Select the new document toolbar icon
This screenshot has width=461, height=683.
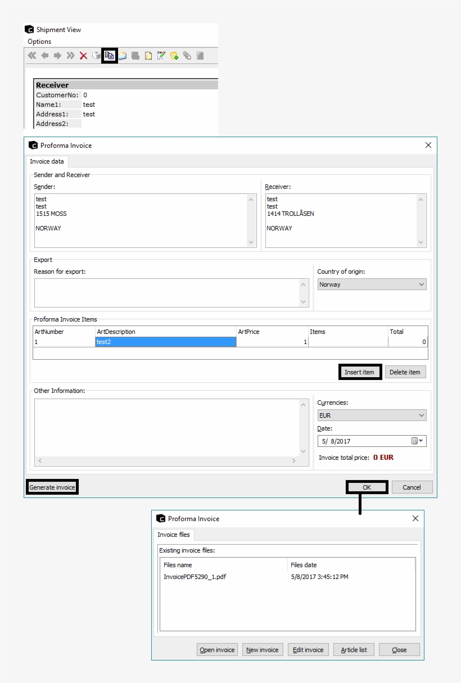(147, 56)
